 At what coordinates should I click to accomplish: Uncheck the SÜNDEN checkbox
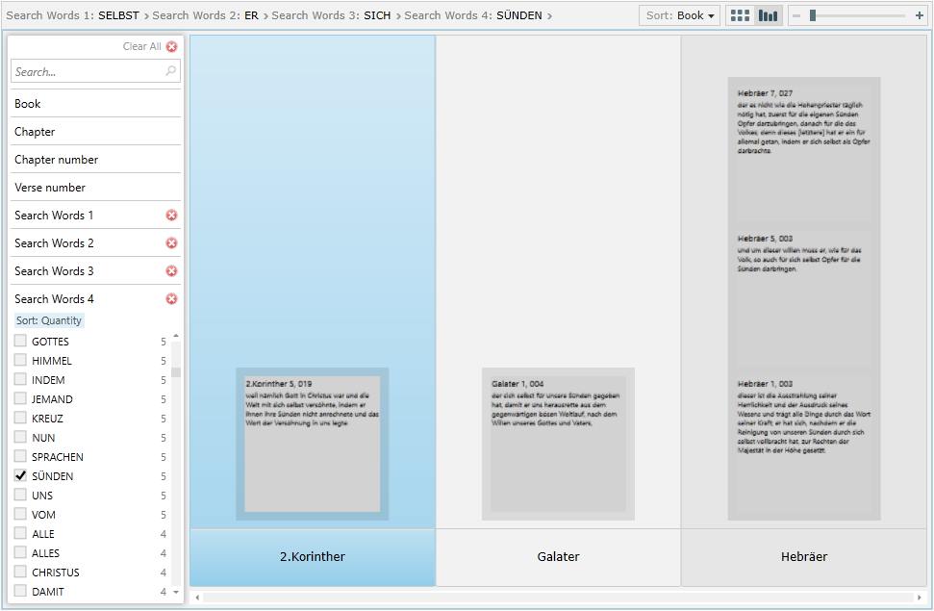tap(20, 475)
